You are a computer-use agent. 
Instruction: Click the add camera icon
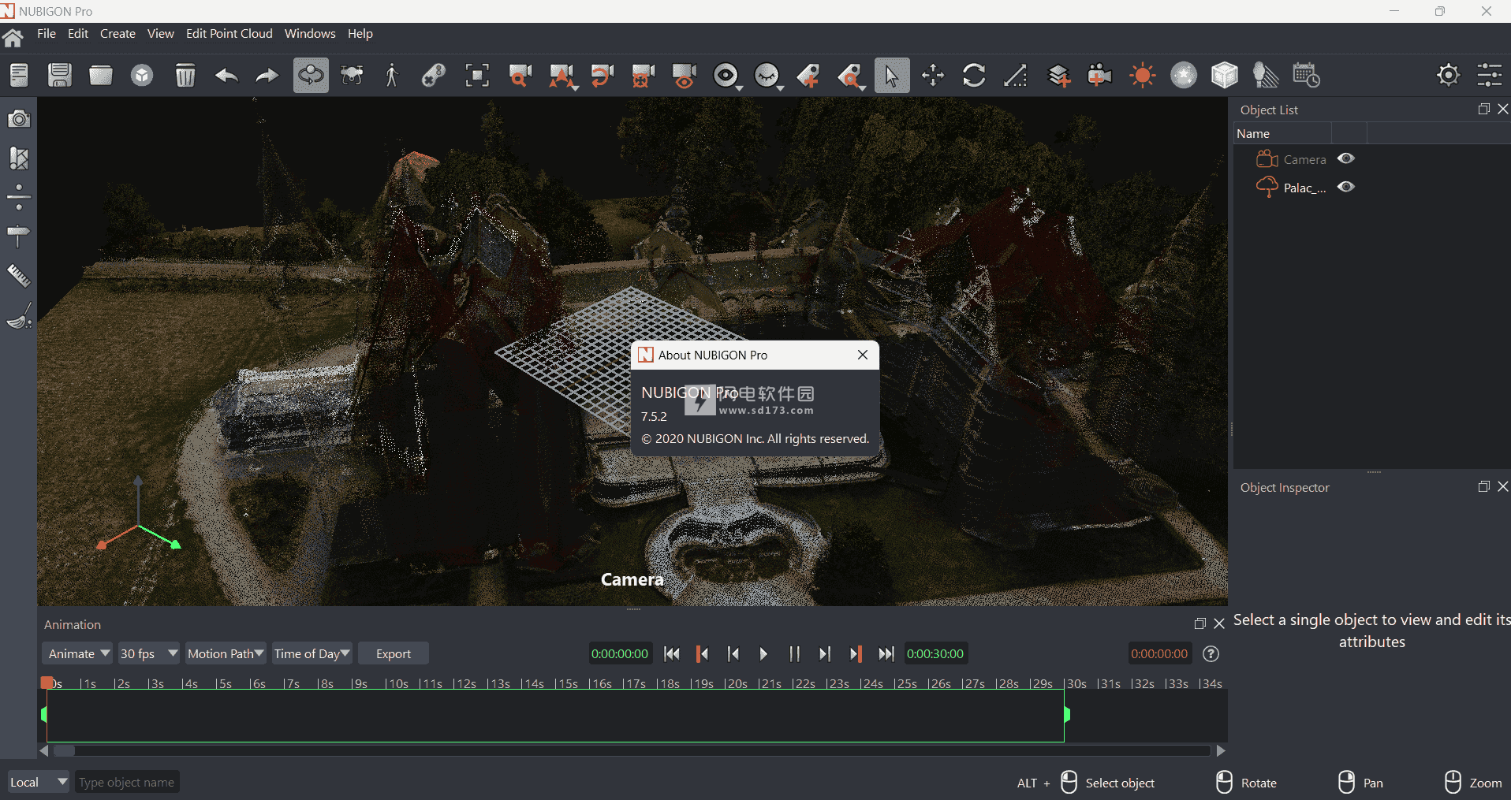pos(1099,76)
